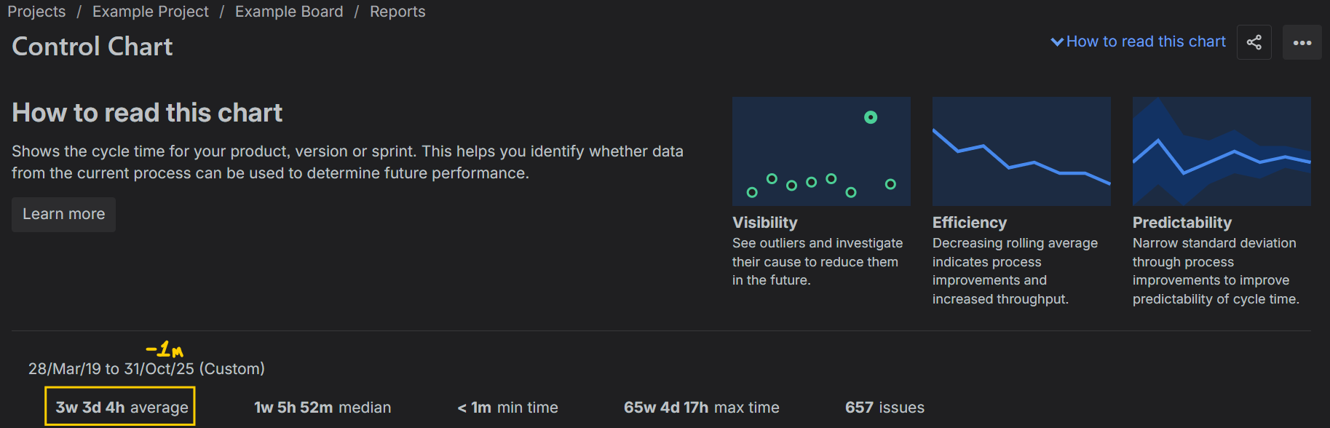Open Example Project breadcrumb link
The image size is (1330, 428).
click(150, 12)
